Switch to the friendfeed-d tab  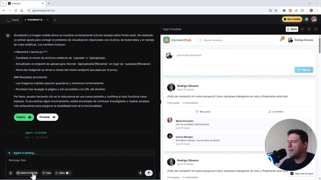(36, 20)
